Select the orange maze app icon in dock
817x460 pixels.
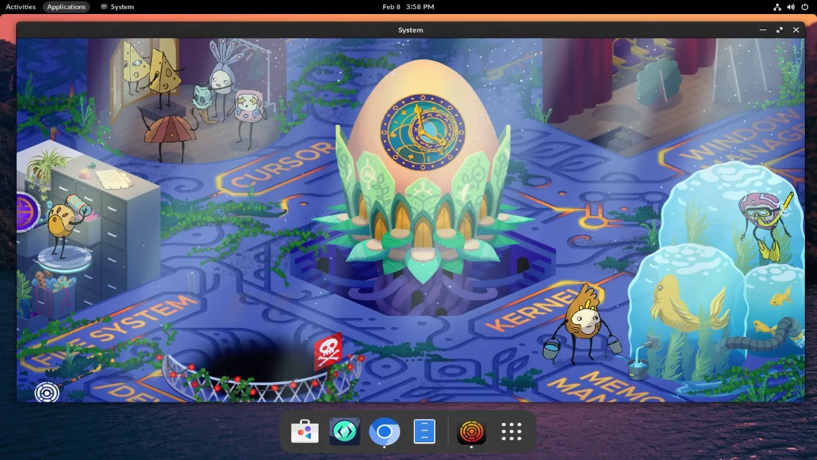point(471,431)
